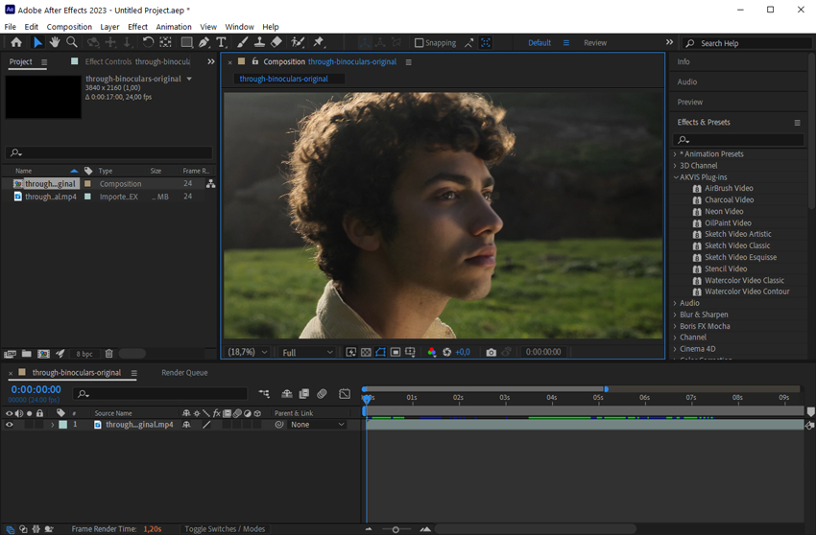Take snapshot camera icon in viewer
The width and height of the screenshot is (816, 535).
point(491,352)
